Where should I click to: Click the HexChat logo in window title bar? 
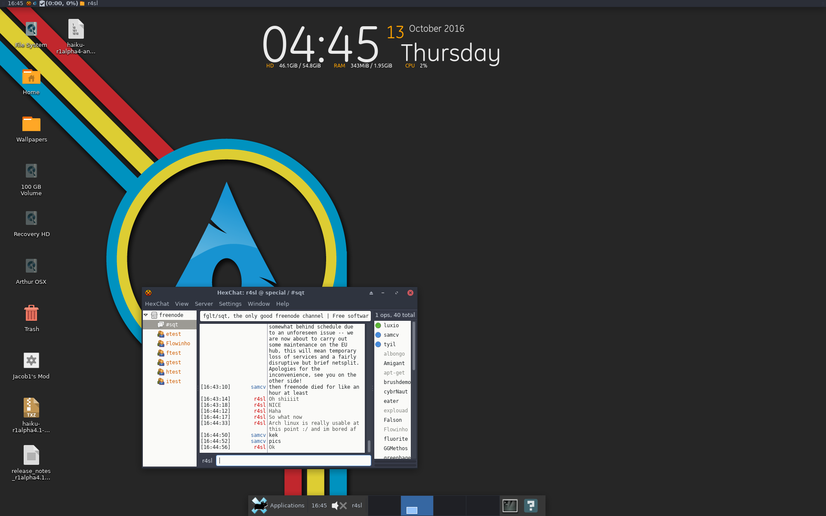click(x=148, y=293)
